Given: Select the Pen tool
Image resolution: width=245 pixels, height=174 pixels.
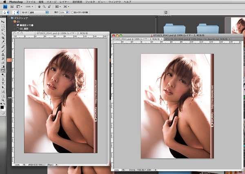Looking at the screenshot, I should tap(3, 79).
